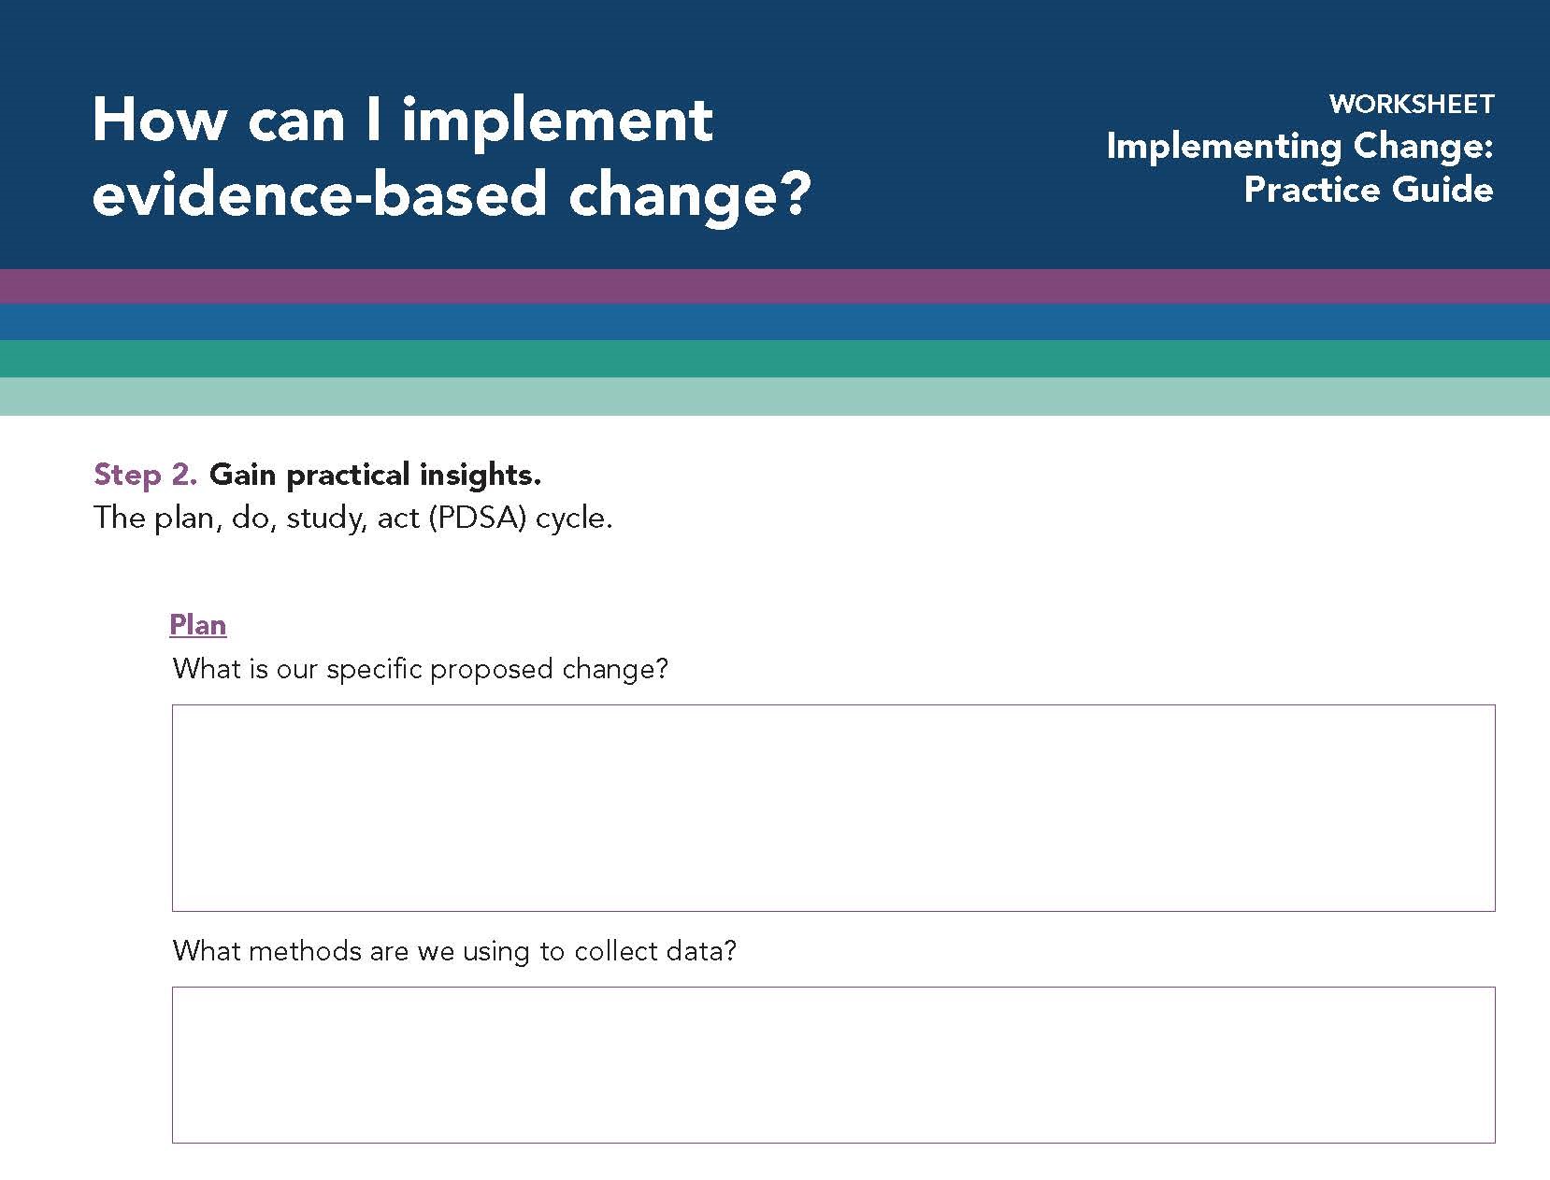Select the purple "Step 2." label
This screenshot has height=1180, width=1550.
[x=145, y=475]
